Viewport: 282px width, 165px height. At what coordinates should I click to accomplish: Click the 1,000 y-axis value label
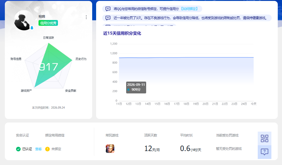click(114, 53)
